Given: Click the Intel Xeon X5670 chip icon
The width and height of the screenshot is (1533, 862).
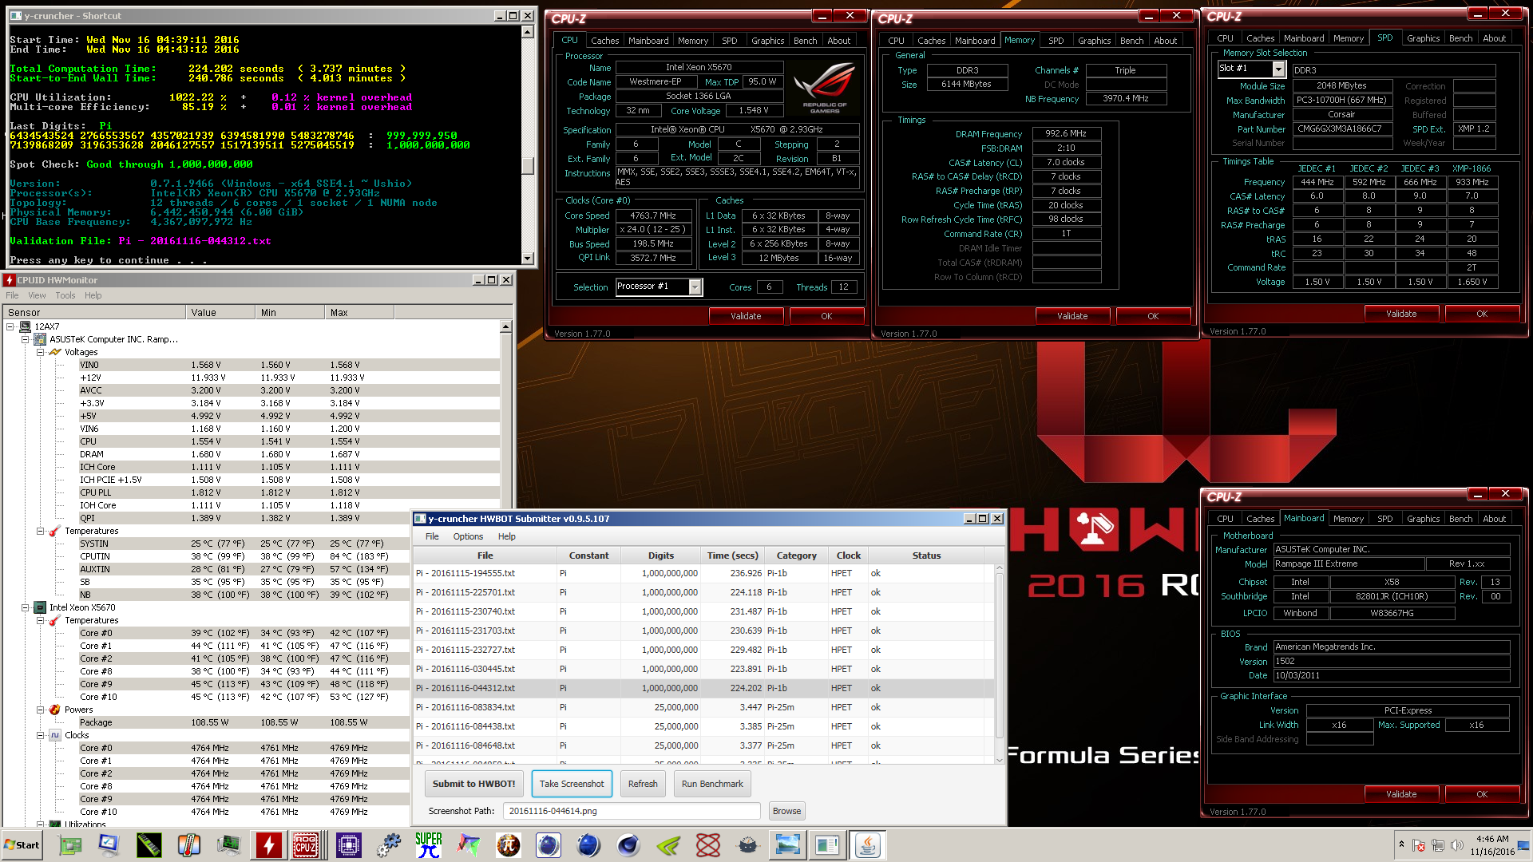Looking at the screenshot, I should pos(40,607).
